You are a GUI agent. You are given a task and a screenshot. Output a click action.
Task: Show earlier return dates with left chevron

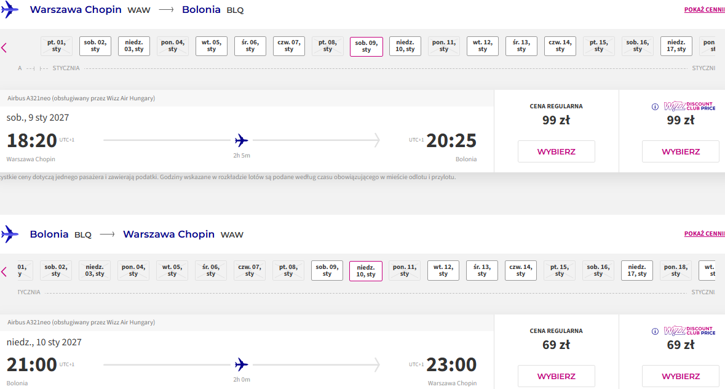[x=4, y=272]
